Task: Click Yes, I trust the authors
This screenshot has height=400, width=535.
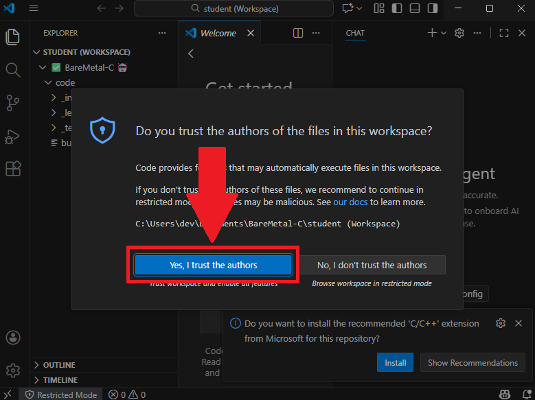Action: click(x=214, y=265)
